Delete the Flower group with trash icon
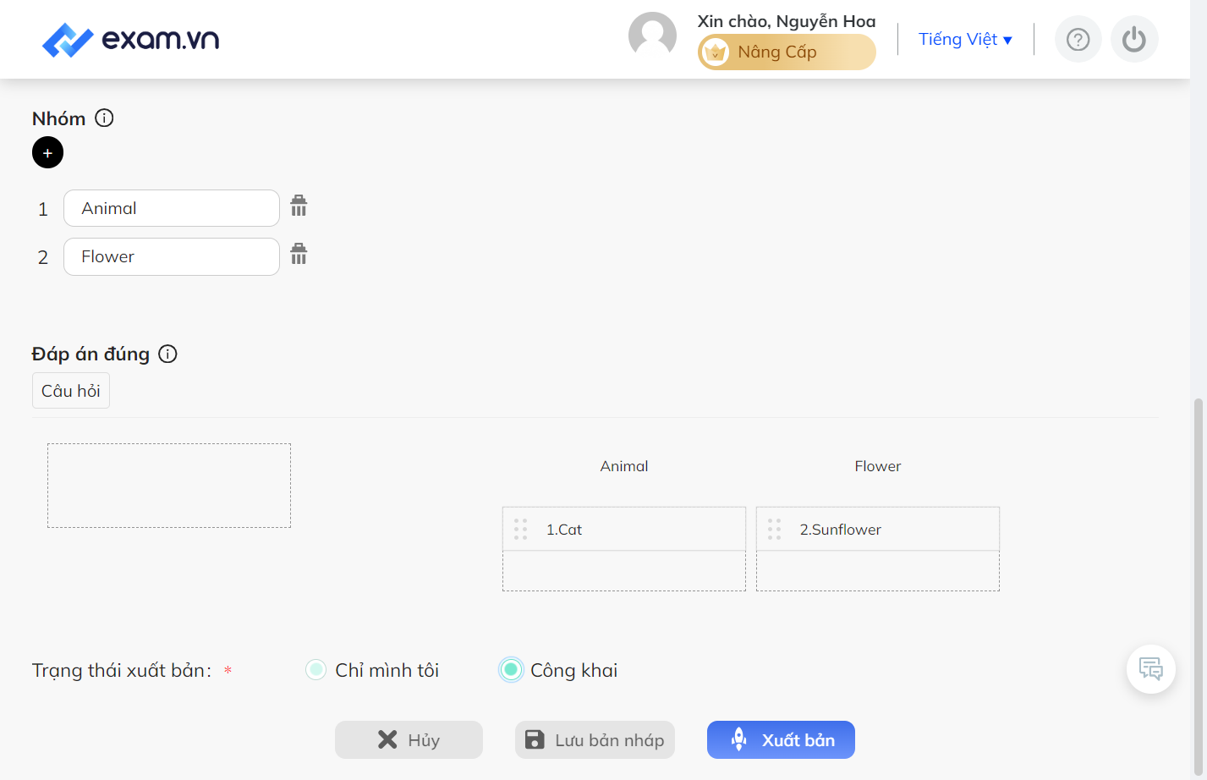 coord(299,254)
